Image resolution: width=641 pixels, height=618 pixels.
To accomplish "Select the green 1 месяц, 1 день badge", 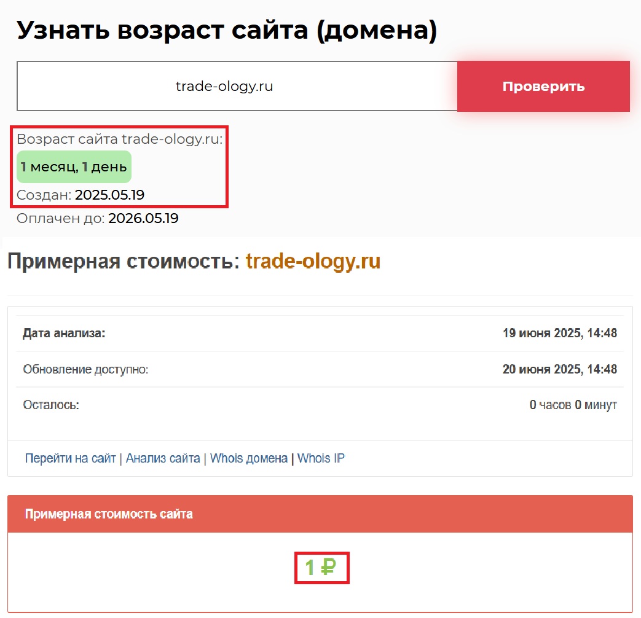I will (x=74, y=167).
